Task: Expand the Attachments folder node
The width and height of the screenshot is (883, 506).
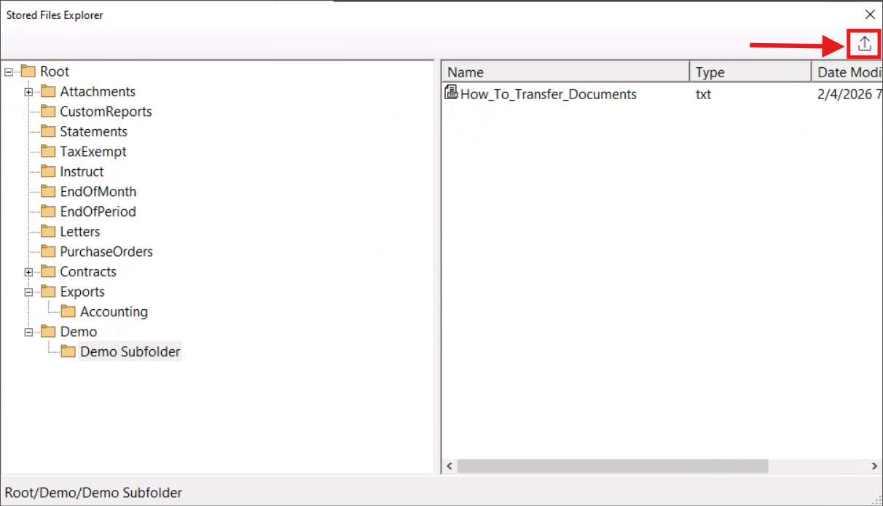Action: pyautogui.click(x=28, y=92)
